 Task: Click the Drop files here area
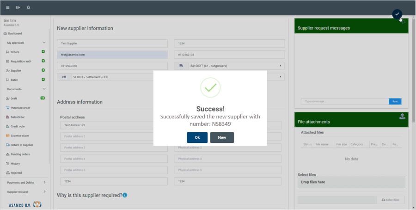click(x=351, y=182)
